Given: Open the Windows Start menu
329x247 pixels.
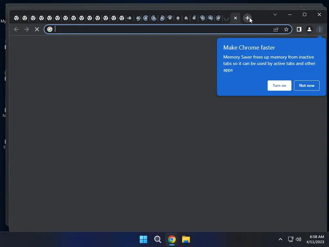Looking at the screenshot, I should click(144, 239).
